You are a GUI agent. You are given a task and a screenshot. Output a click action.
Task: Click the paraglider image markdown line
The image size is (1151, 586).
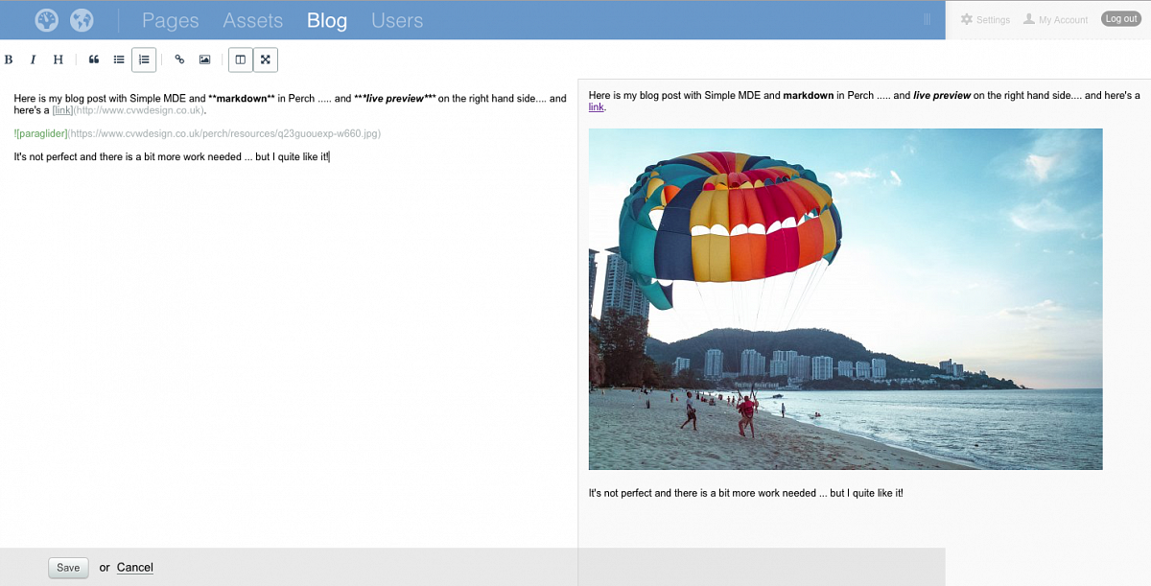click(x=198, y=133)
